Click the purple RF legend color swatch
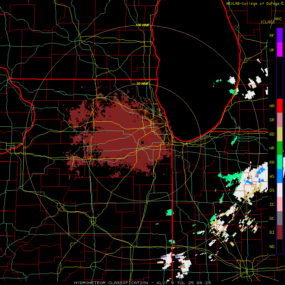Viewport: 285px width, 285px height. [x=280, y=35]
